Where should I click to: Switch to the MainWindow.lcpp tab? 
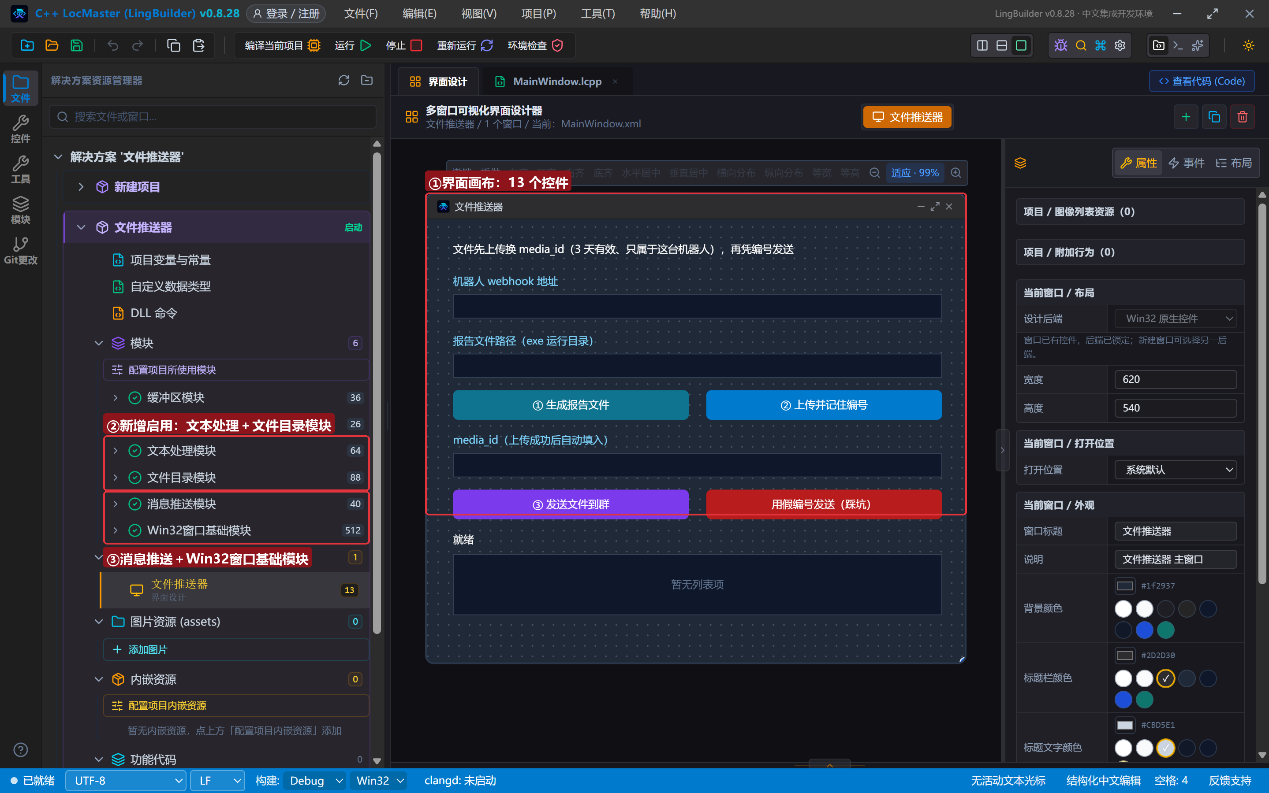point(557,82)
